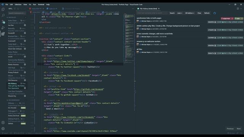Image resolution: width=244 pixels, height=137 pixels.
Task: Copy the 'all files' commit hash clipboard icon
Action: coord(215,53)
